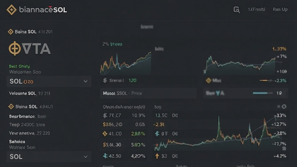Screen dimensions: 297x167
Task: Click the round gold emblem before VTA
Action: [15, 48]
